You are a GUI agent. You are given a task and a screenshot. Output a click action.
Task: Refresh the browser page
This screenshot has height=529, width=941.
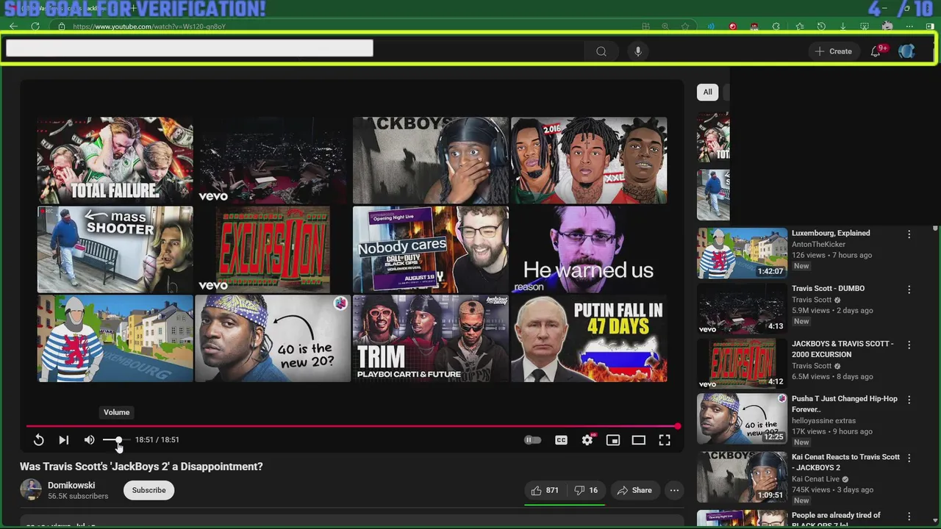pos(35,26)
